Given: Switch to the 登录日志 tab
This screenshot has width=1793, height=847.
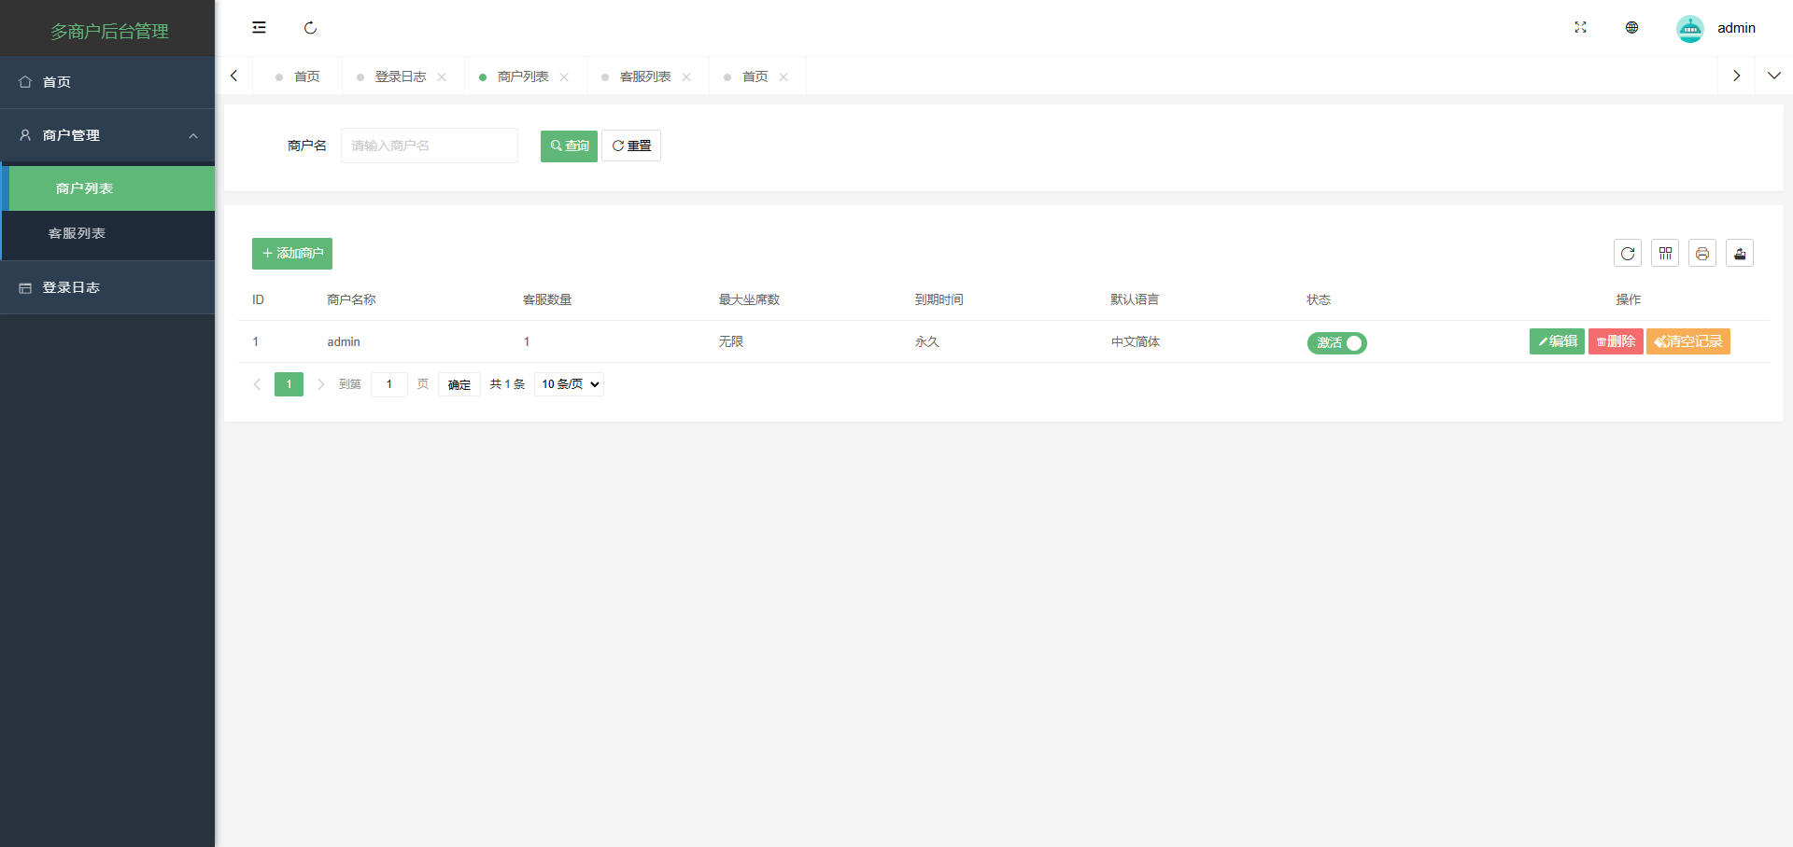Looking at the screenshot, I should tap(400, 76).
